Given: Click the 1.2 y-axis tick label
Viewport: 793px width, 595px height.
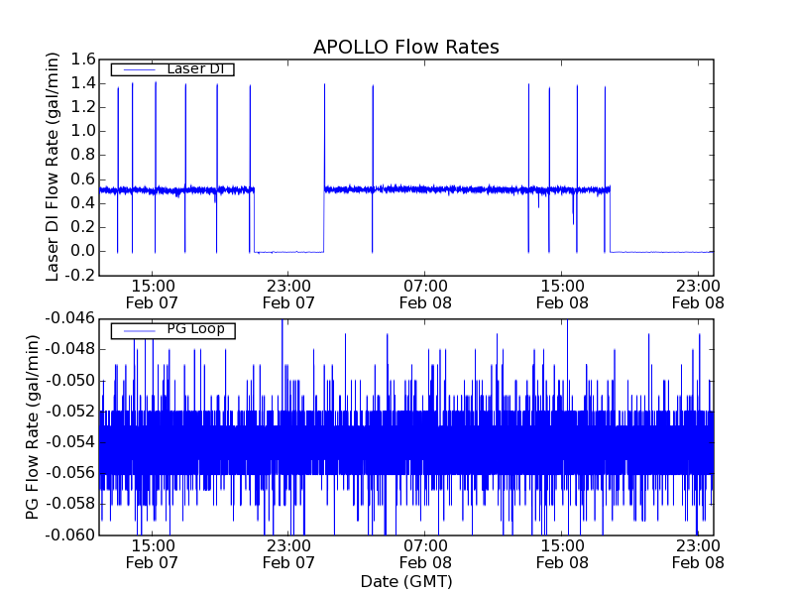Looking at the screenshot, I should click(x=83, y=107).
